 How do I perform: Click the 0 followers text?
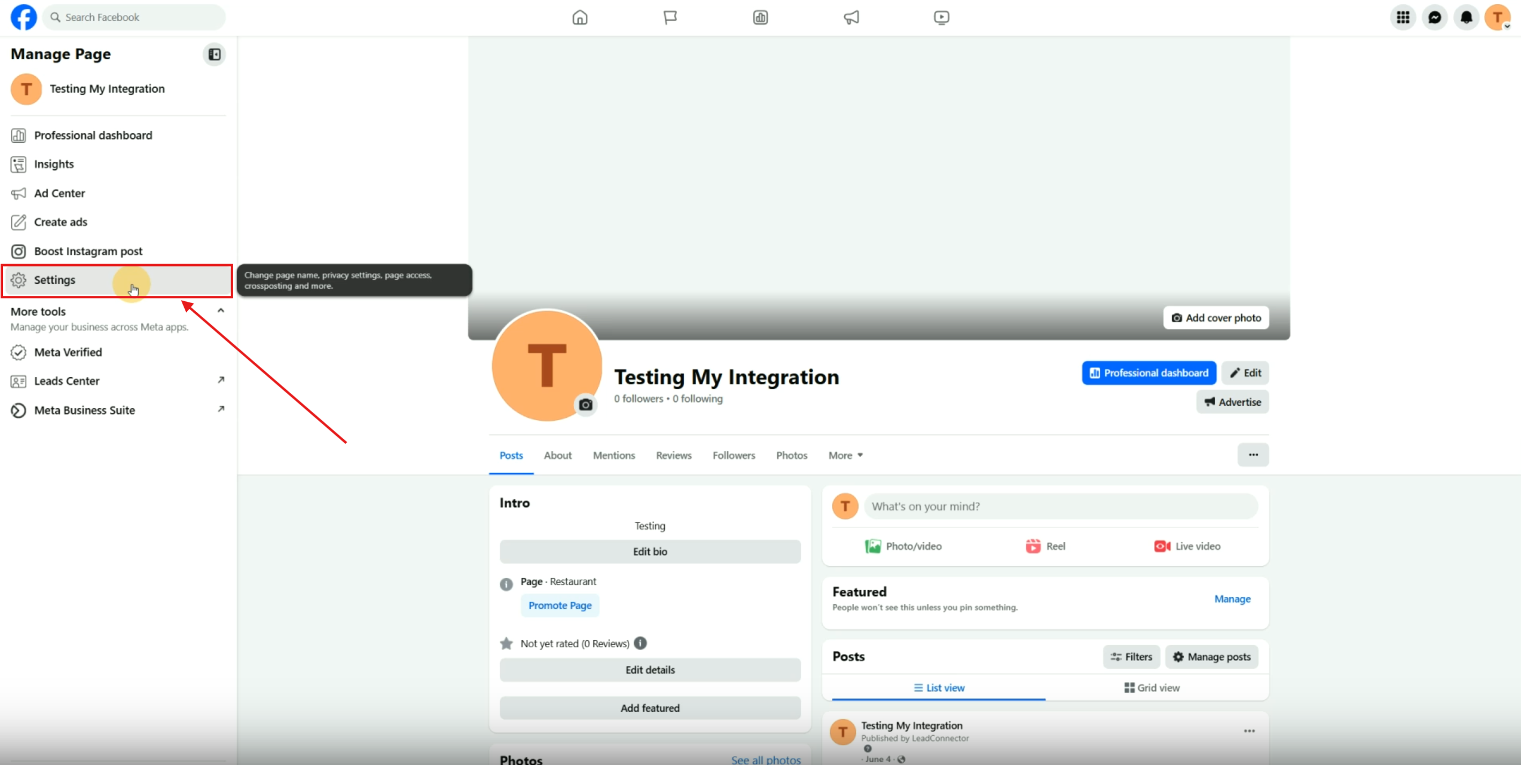click(639, 399)
